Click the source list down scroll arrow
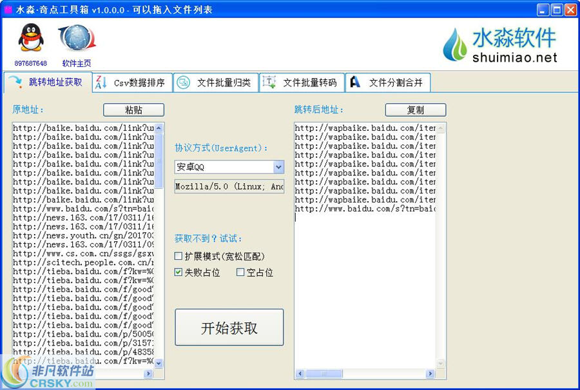This screenshot has width=580, height=390. [159, 364]
